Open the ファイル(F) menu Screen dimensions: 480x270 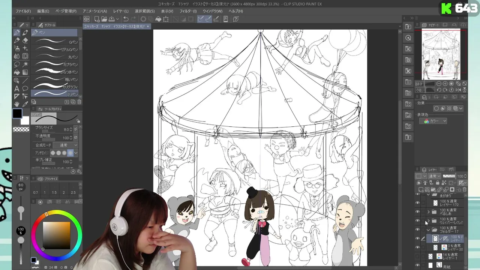23,11
